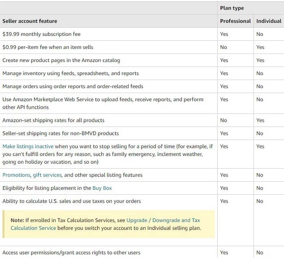Click Professional 'Yes' for U.S. sales taxes row
Viewport: 284px width, 258px height.
coord(224,201)
